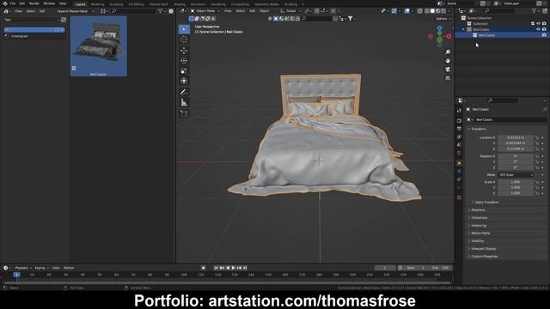This screenshot has height=309, width=550.
Task: Select the Measure tool
Action: point(184,103)
